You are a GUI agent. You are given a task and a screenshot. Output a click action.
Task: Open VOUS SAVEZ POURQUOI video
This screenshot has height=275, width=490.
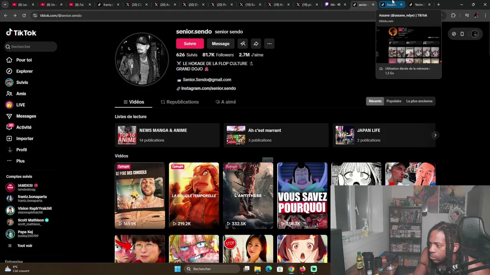point(302,196)
